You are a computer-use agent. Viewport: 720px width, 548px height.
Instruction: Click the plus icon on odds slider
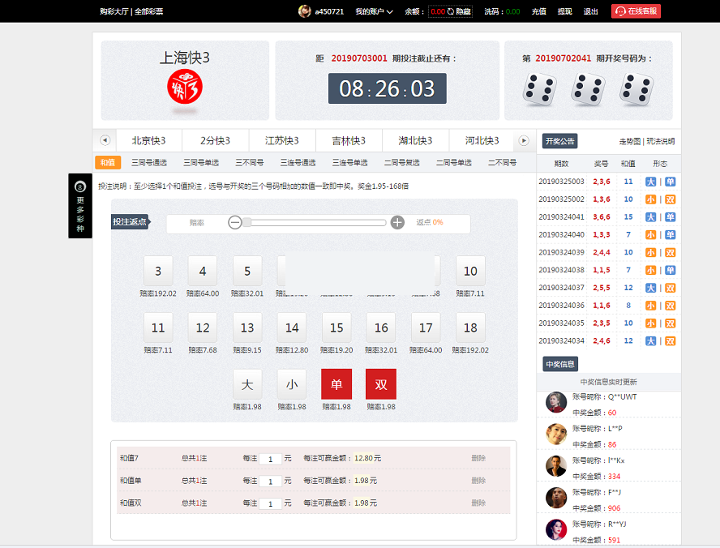pyautogui.click(x=397, y=223)
